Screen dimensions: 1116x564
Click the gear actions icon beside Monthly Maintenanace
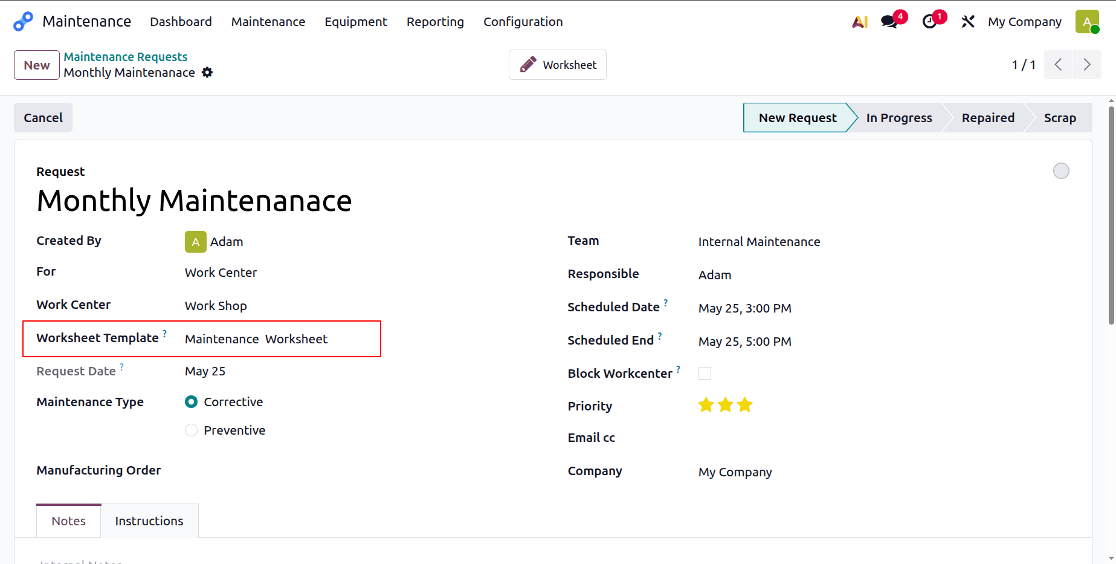207,73
